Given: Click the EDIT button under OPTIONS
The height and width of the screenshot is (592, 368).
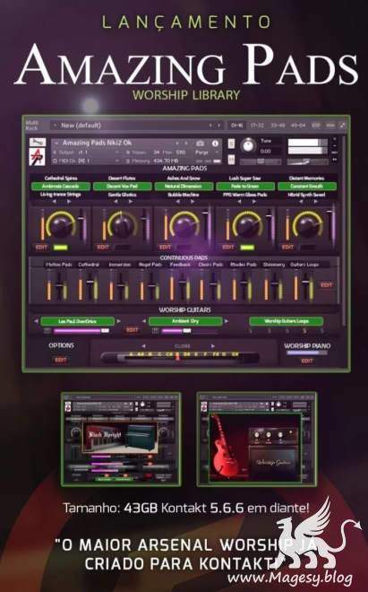Looking at the screenshot, I should [61, 360].
